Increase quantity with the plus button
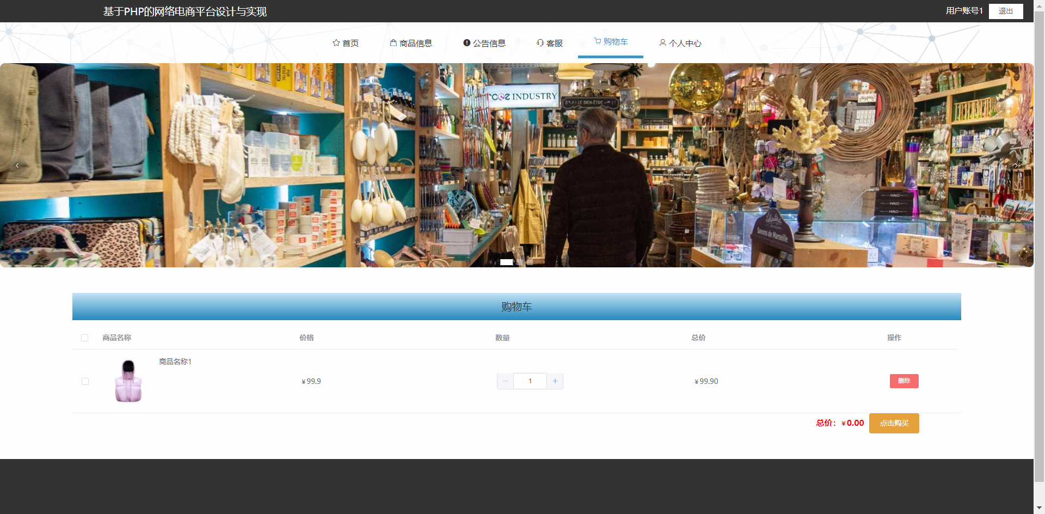Screen dimensions: 1045x514 tap(555, 381)
